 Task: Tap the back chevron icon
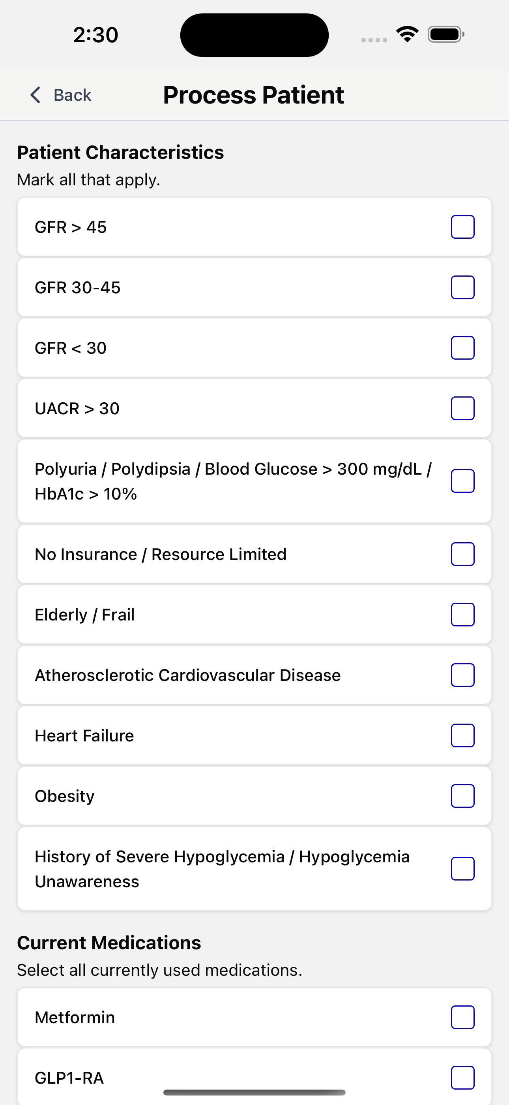tap(36, 95)
